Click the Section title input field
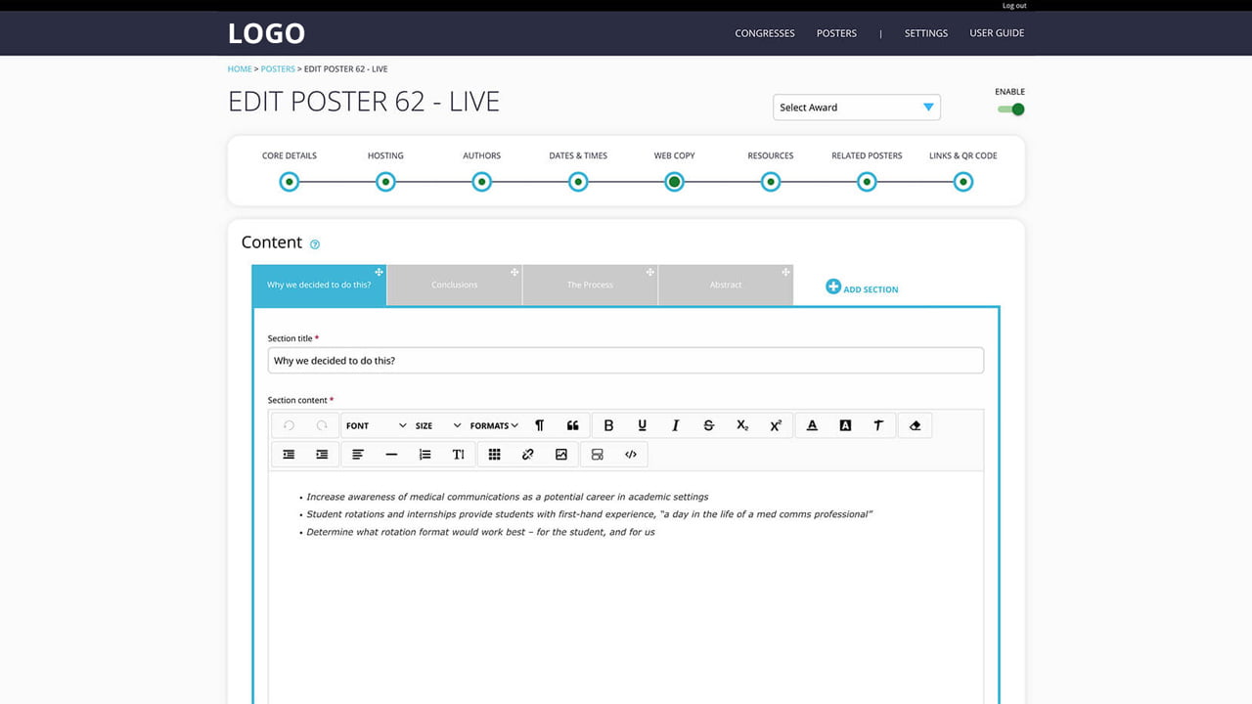 (626, 361)
